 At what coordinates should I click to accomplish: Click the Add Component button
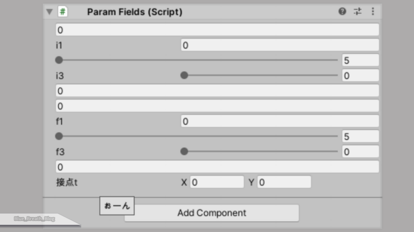click(211, 213)
